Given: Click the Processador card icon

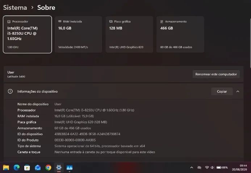Looking at the screenshot, I should [9, 22].
